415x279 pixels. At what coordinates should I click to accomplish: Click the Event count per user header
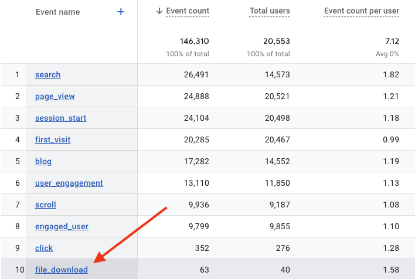tap(361, 11)
